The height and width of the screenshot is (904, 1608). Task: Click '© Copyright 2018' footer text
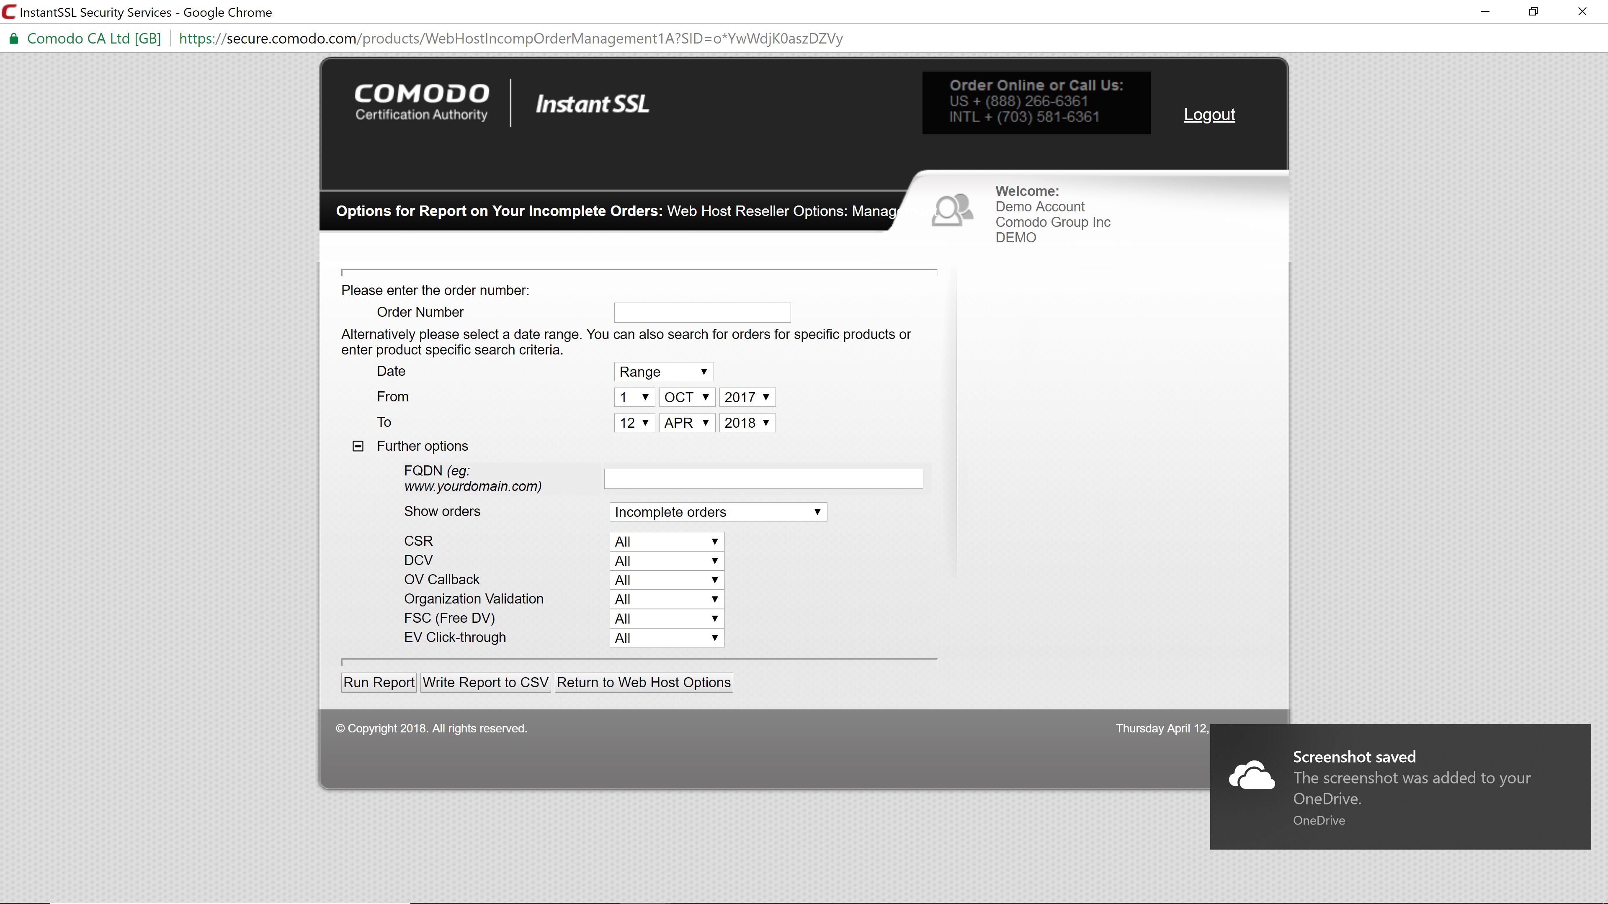pos(431,729)
